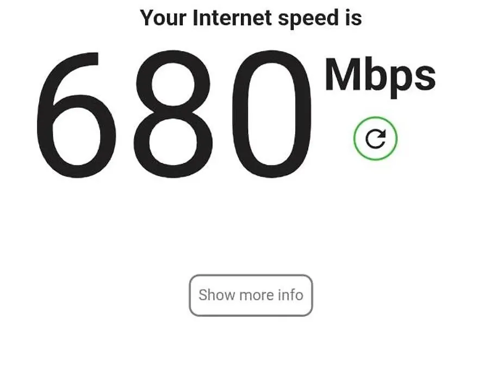Screen dimensions: 502x381
Task: Click the letter p in Mbps
Action: (400, 82)
